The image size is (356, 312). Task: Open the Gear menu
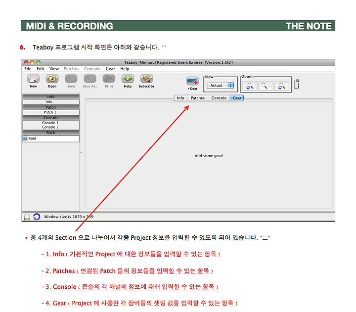point(110,69)
